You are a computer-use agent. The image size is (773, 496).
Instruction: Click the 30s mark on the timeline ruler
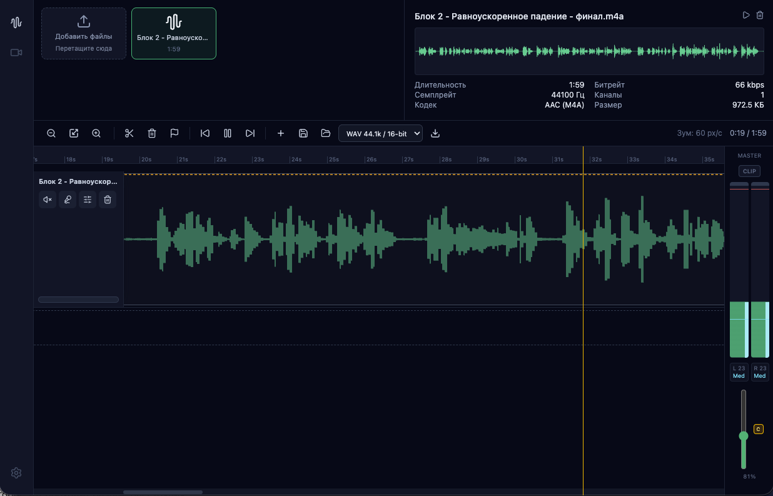(522, 159)
